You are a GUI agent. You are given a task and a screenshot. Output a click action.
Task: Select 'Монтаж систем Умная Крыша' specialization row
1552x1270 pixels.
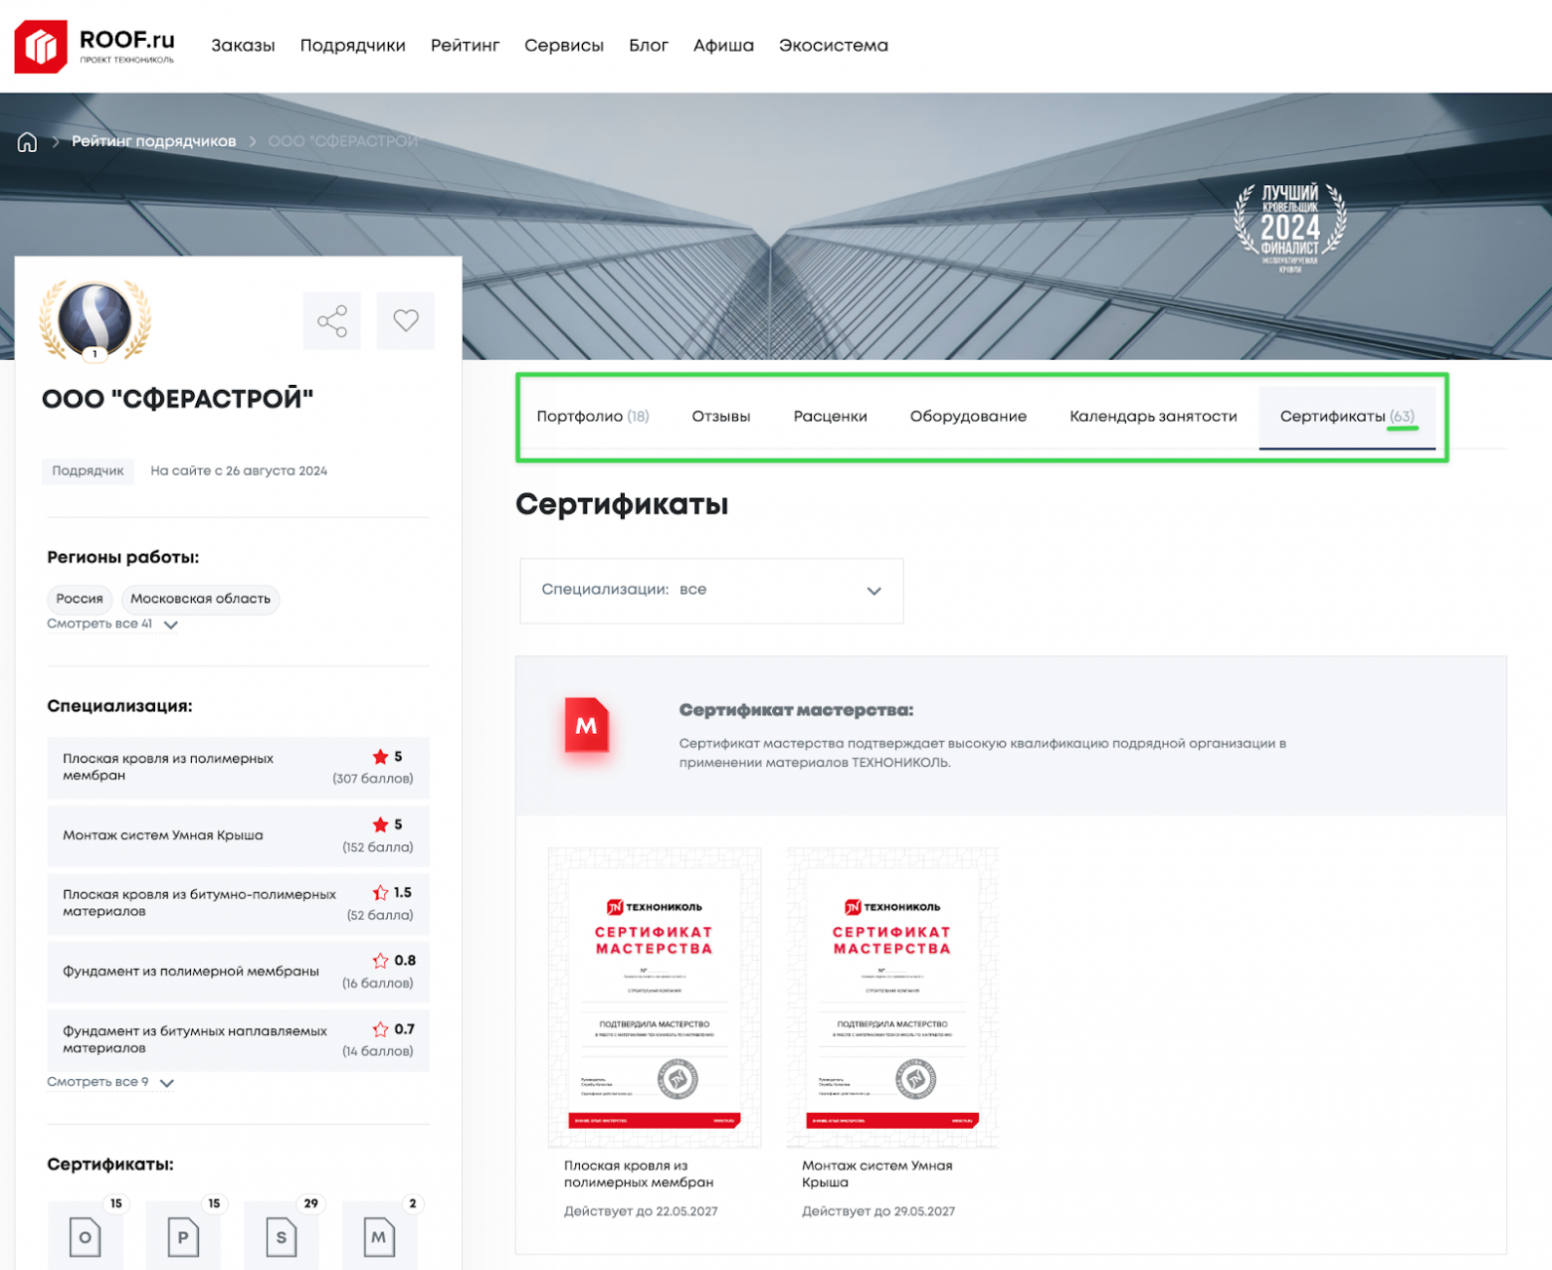click(x=238, y=836)
